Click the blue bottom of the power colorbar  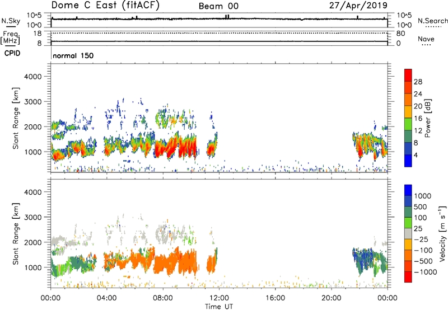tap(408, 161)
